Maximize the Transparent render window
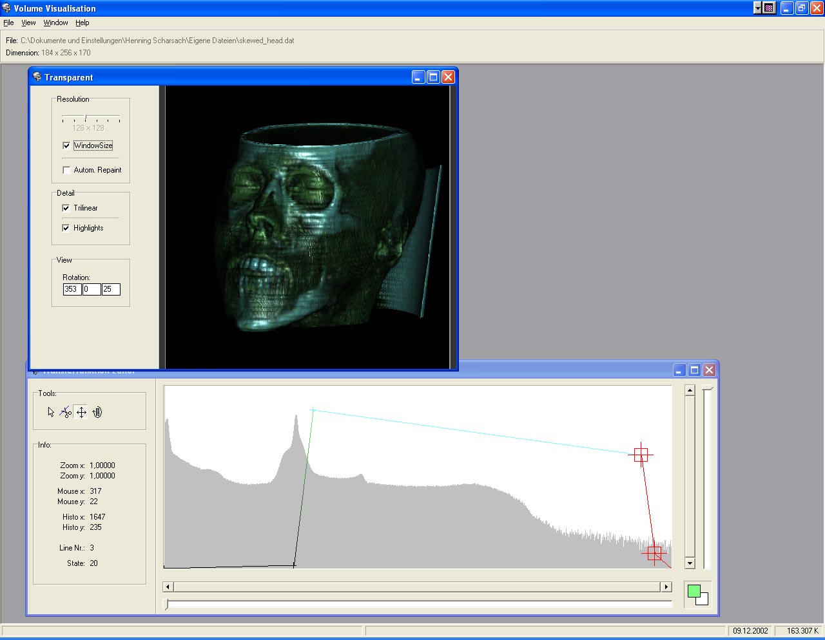This screenshot has width=825, height=640. point(433,77)
